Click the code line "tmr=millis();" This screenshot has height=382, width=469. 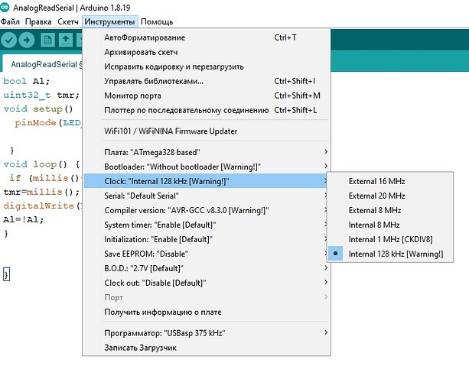(41, 192)
